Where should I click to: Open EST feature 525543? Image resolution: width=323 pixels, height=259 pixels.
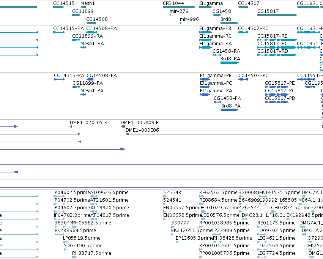tap(165, 196)
